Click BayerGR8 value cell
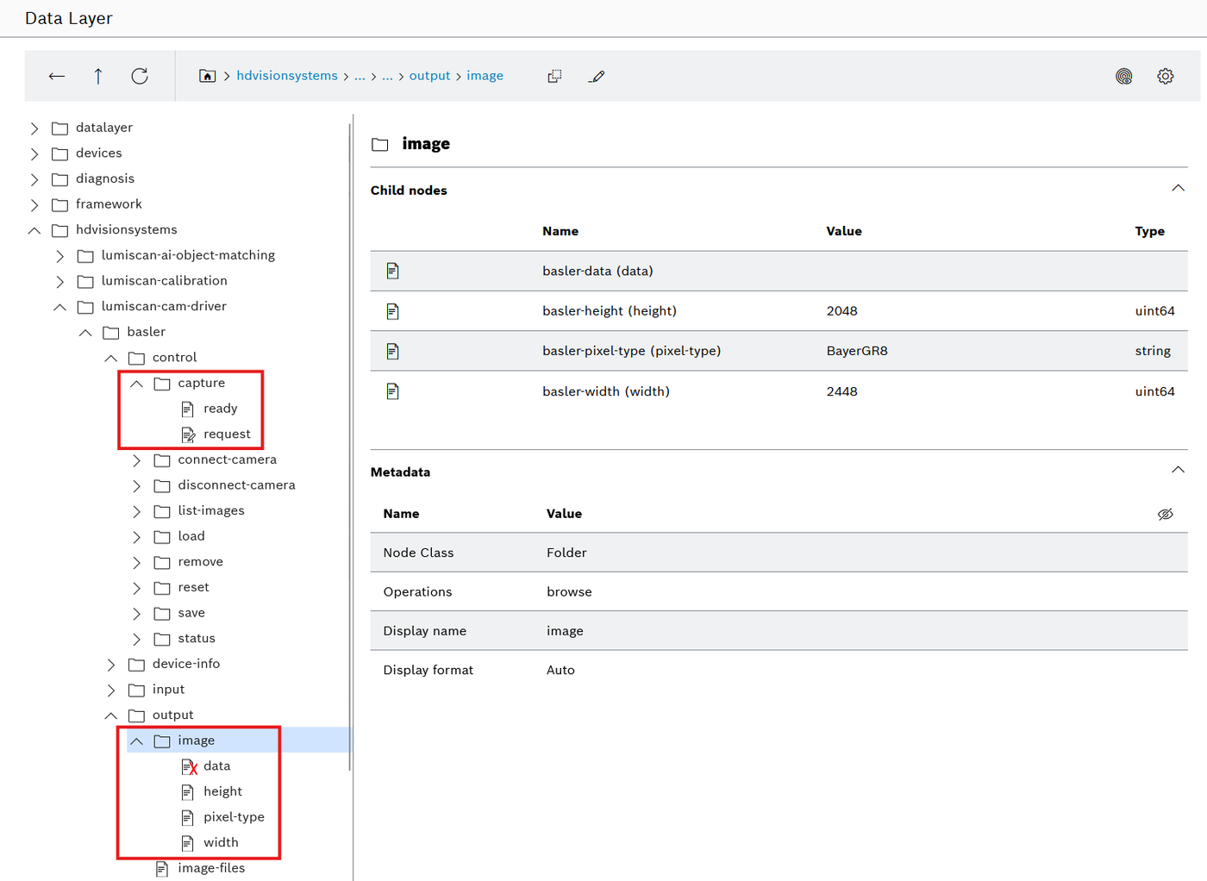Viewport: 1207px width, 881px height. tap(857, 351)
